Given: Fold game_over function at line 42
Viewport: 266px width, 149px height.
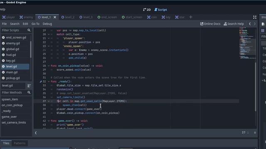Looking at the screenshot, I should pos(49,121).
